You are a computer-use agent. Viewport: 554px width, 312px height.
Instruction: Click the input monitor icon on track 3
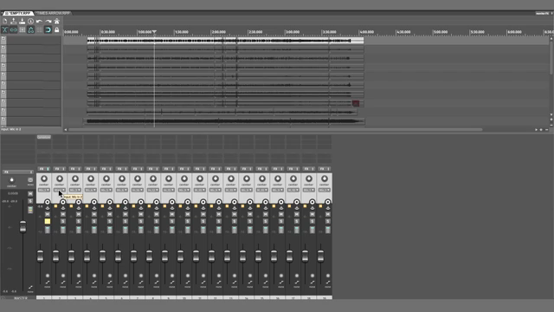(79, 207)
